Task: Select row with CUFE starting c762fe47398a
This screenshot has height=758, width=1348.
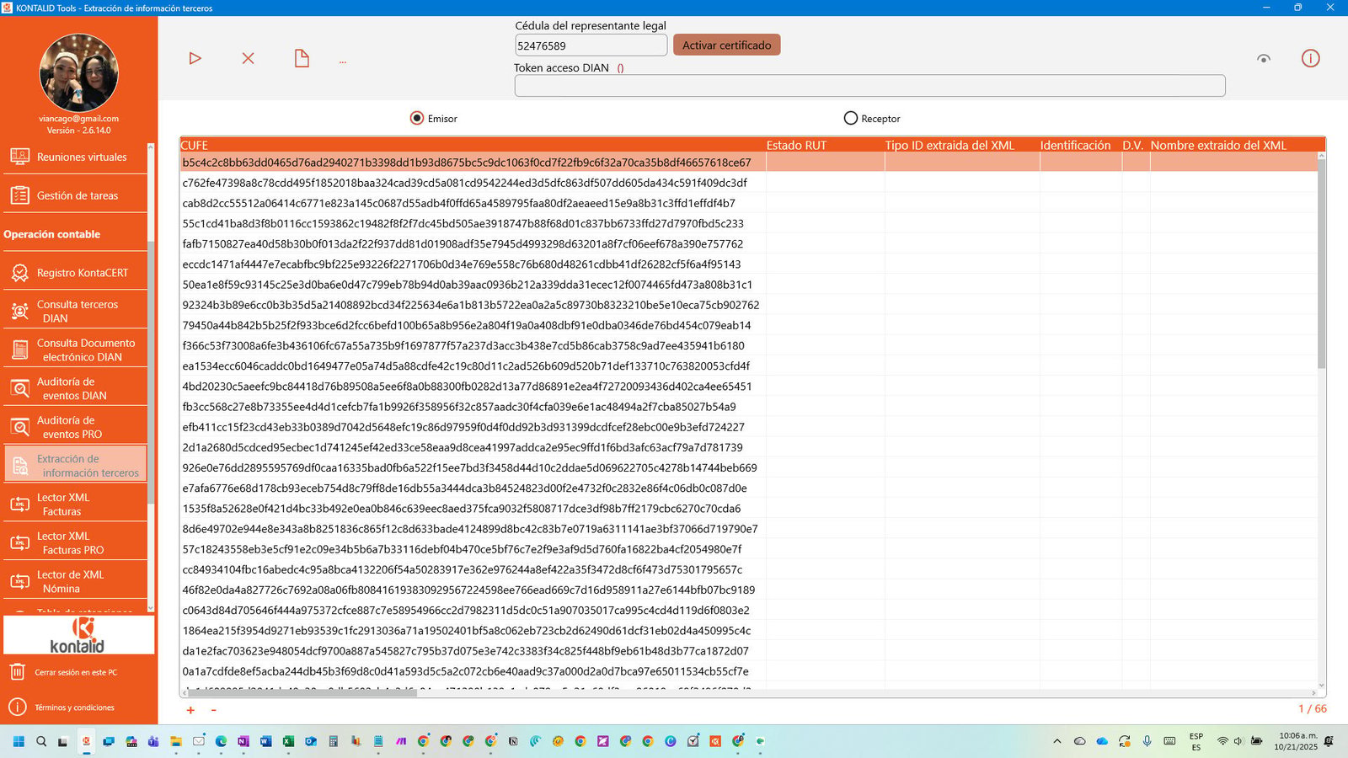Action: click(x=749, y=183)
